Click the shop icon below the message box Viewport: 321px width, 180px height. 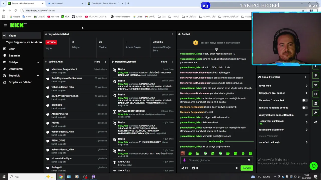(x=194, y=168)
